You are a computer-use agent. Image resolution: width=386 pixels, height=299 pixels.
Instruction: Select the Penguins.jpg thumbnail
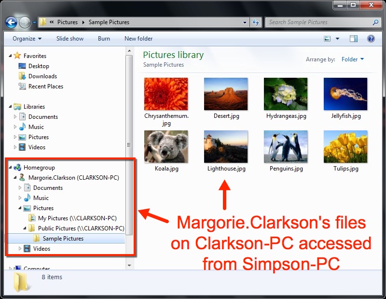point(286,147)
